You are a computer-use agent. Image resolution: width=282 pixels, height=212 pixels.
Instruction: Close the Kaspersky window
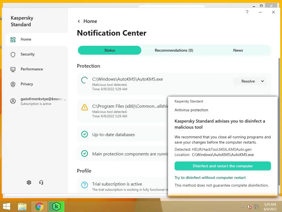click(273, 12)
